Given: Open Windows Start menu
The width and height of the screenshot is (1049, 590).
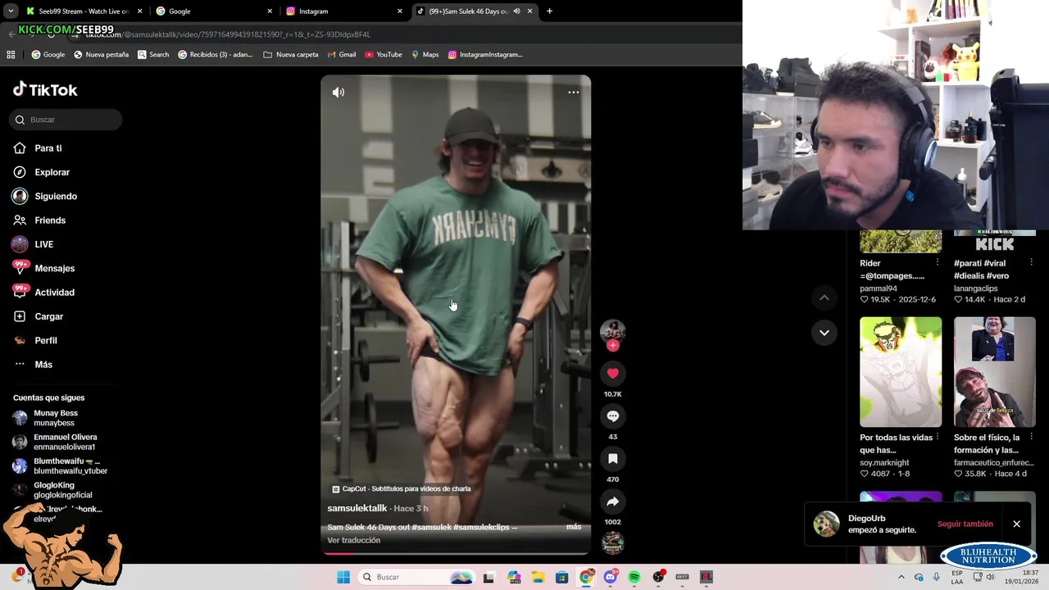Looking at the screenshot, I should 343,577.
